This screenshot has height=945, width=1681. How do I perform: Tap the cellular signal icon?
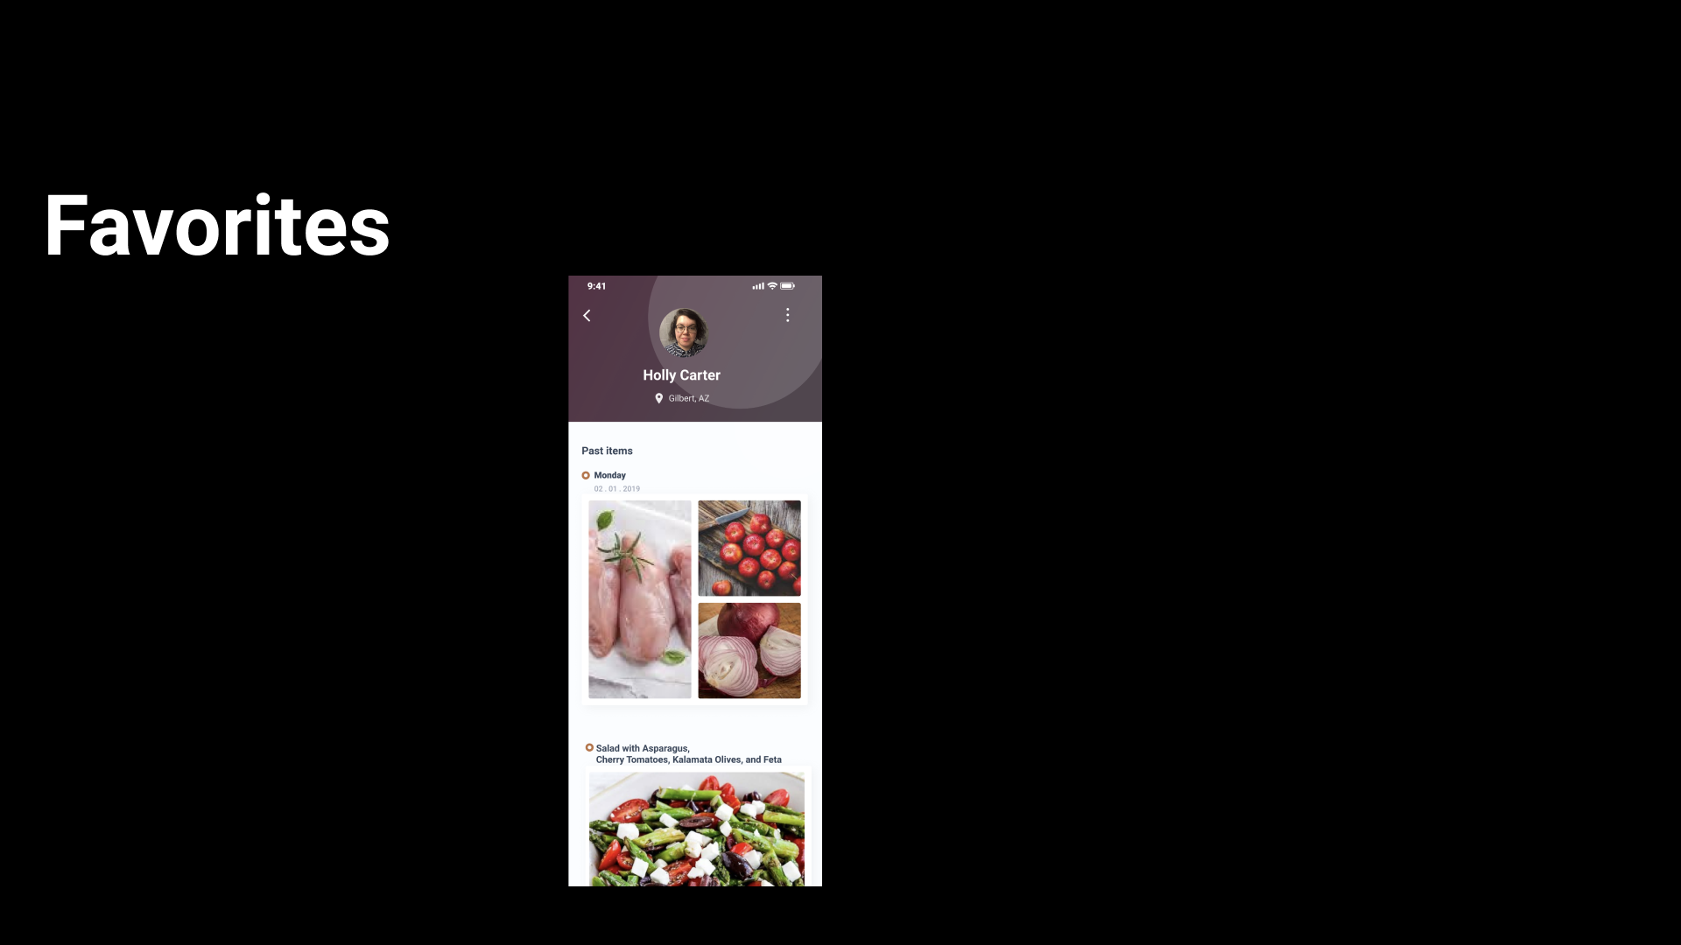coord(758,286)
